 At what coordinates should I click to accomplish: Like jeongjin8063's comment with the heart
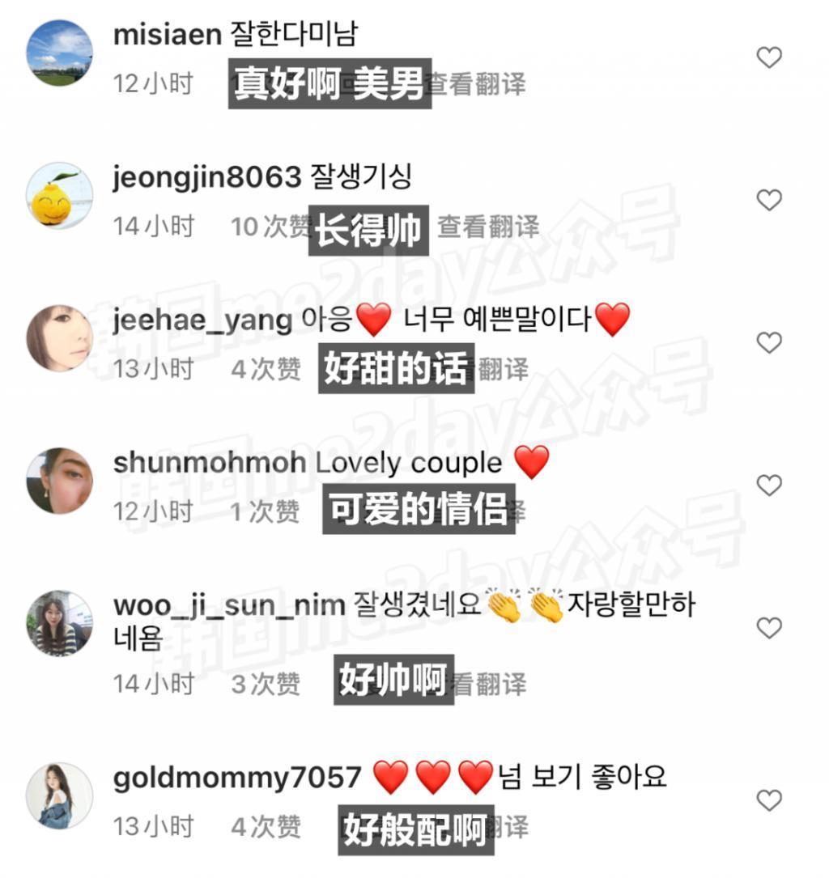769,200
